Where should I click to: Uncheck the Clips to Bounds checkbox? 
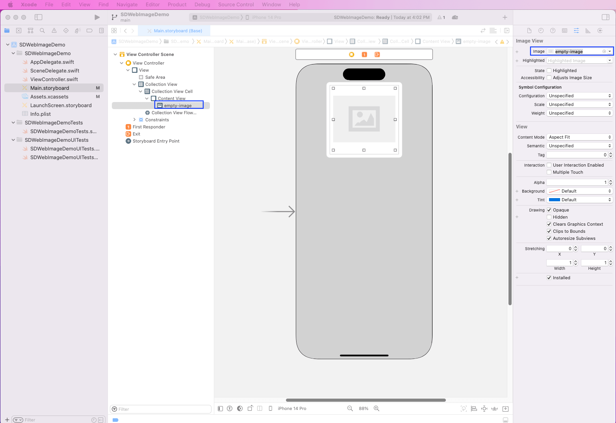click(549, 232)
